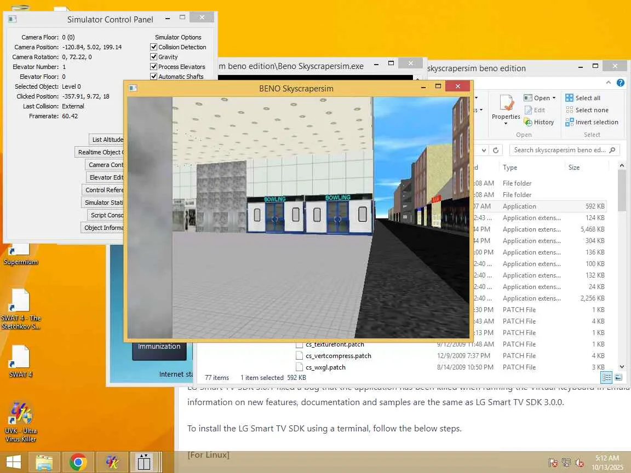Launch the Elevator Editor button

coord(105,177)
